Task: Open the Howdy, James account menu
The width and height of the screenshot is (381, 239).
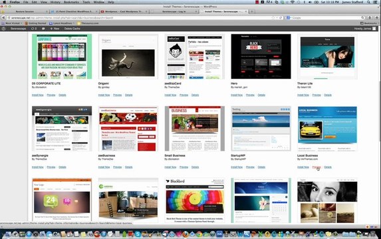Action: 365,29
